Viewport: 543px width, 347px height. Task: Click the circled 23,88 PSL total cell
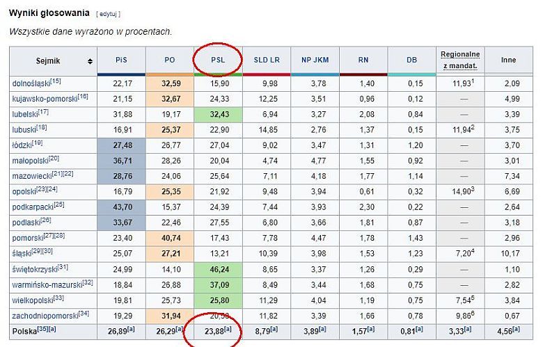click(x=215, y=331)
